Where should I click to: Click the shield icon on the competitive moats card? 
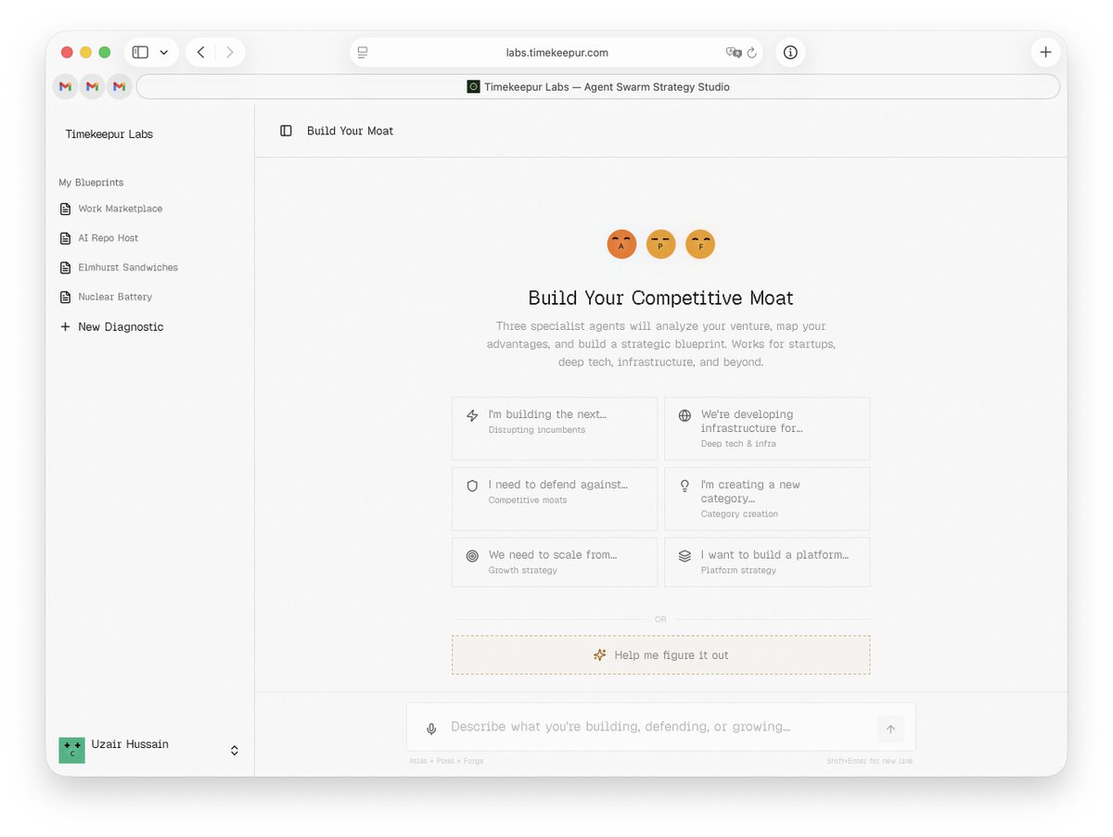click(x=472, y=485)
